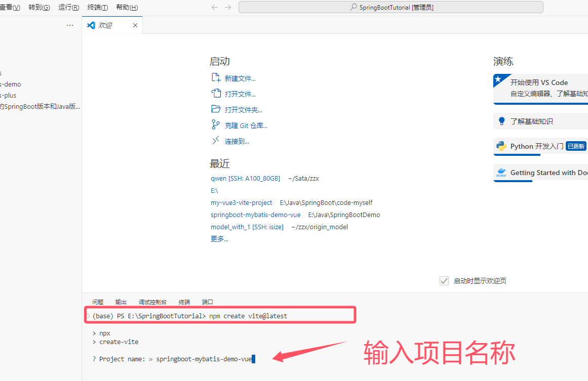Click the SpringBootTutorial command center search box
The height and width of the screenshot is (381, 588).
point(391,7)
